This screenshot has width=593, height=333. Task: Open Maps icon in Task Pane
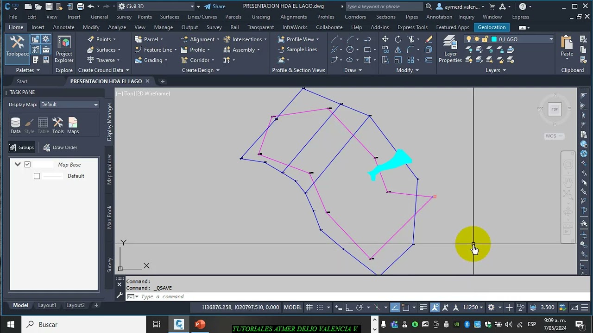[x=73, y=125]
